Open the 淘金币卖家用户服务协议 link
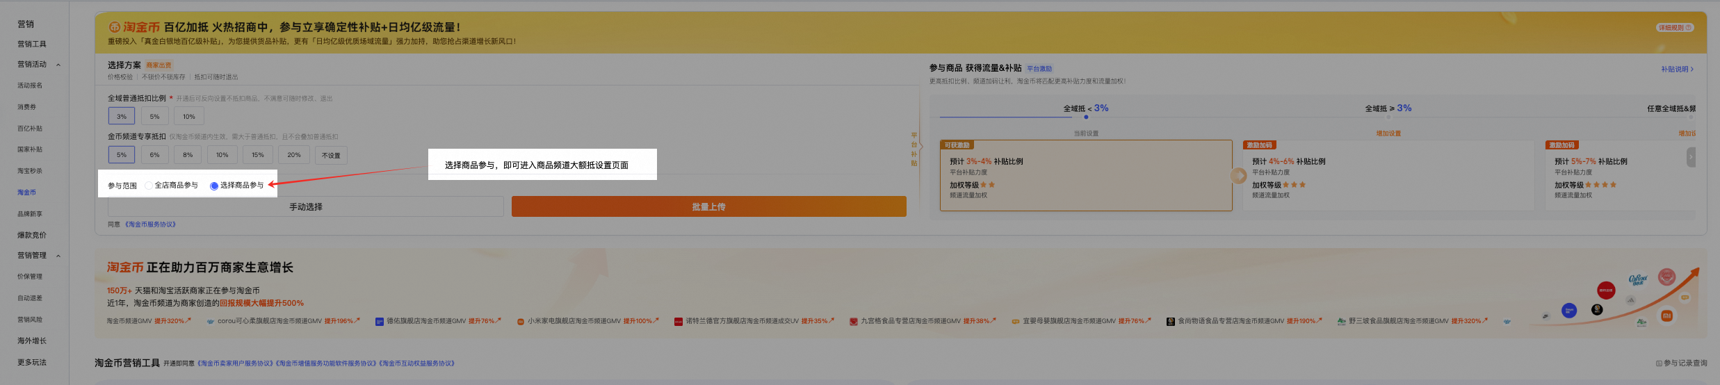Screen dimensions: 1720x385 [235, 363]
